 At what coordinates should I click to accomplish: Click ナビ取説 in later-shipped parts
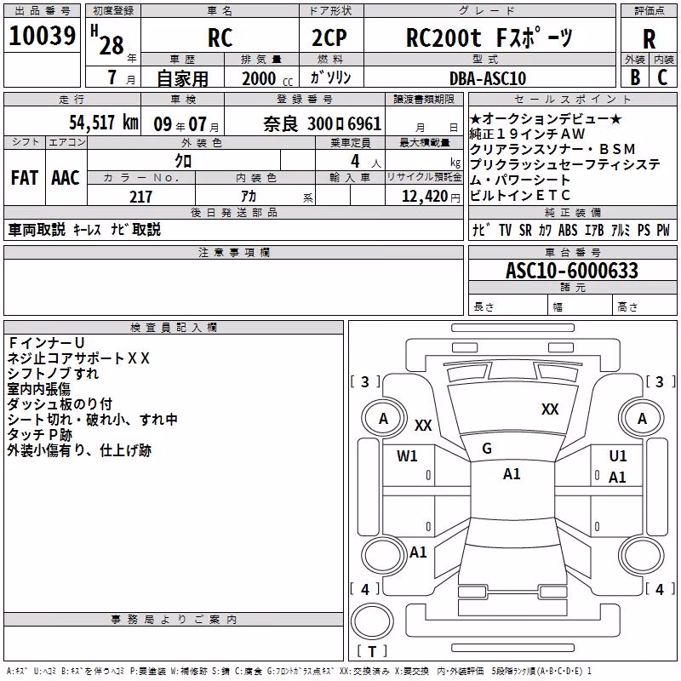(x=135, y=229)
